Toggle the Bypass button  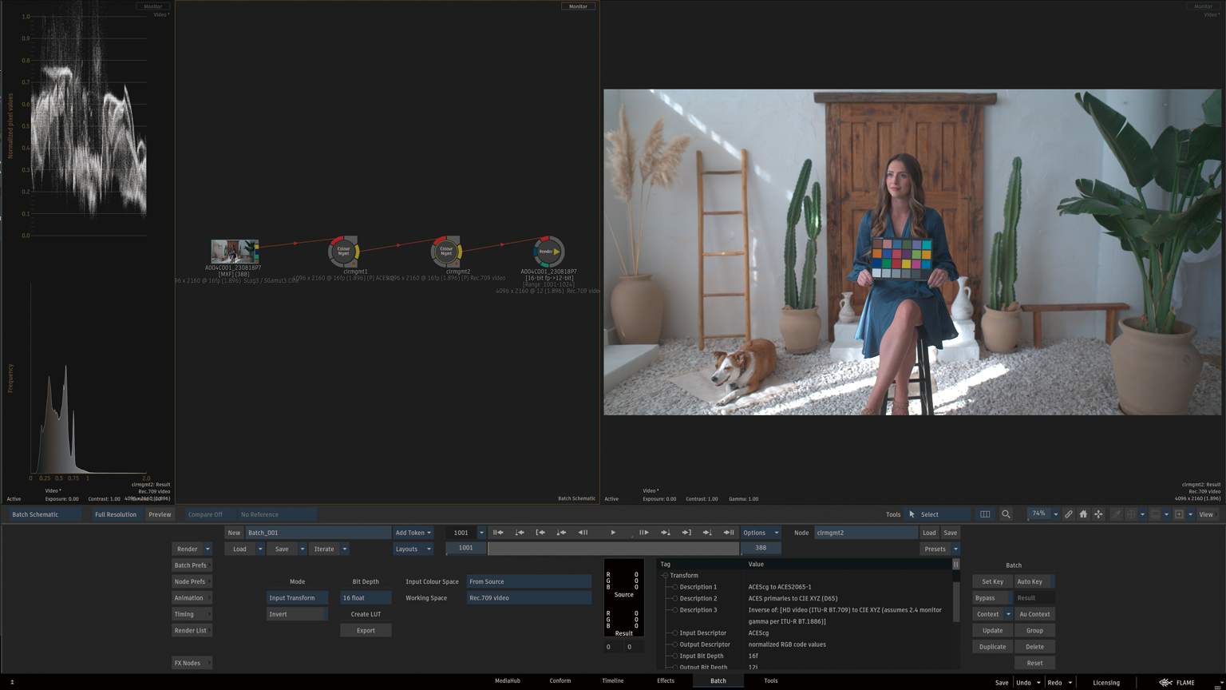pyautogui.click(x=991, y=598)
